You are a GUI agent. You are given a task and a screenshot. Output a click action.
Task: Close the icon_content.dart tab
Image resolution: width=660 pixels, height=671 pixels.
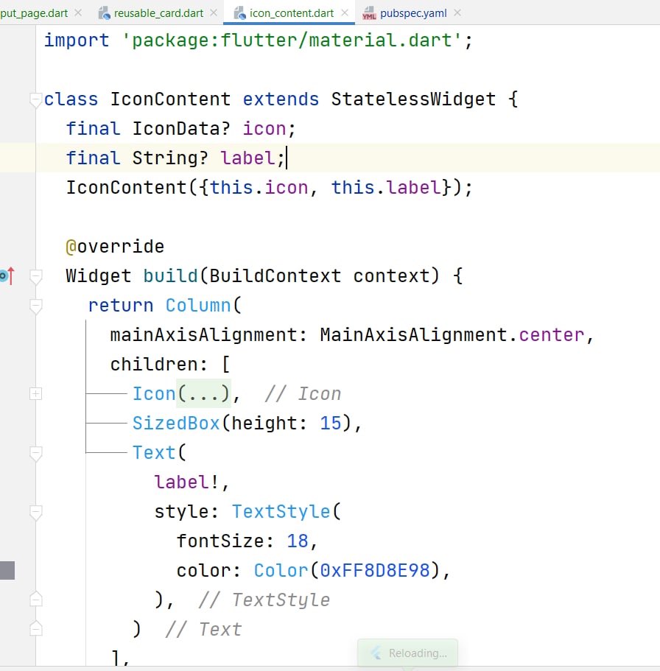click(x=345, y=13)
